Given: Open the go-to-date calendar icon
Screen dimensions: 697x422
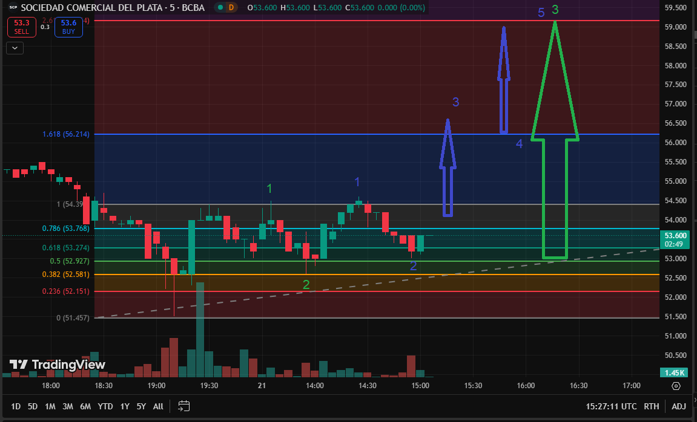Looking at the screenshot, I should (x=183, y=406).
